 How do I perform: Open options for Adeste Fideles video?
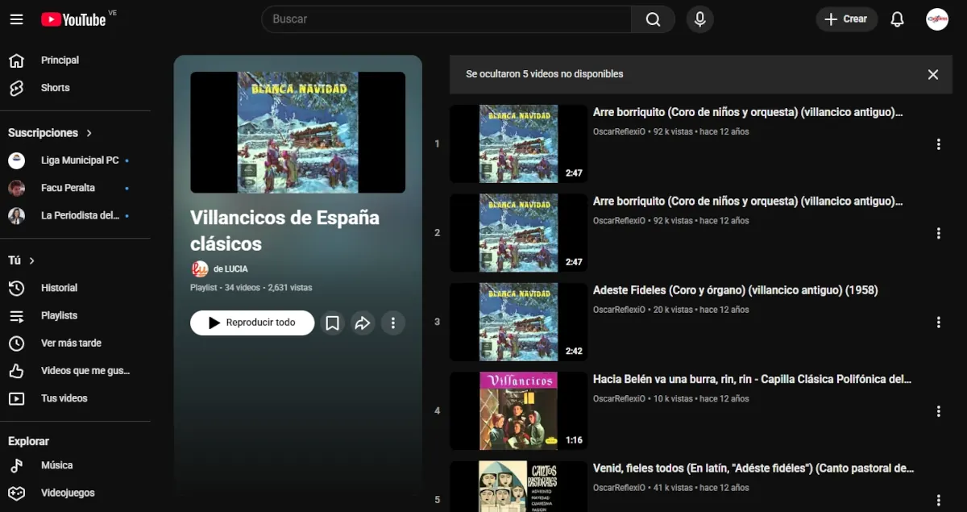[938, 323]
